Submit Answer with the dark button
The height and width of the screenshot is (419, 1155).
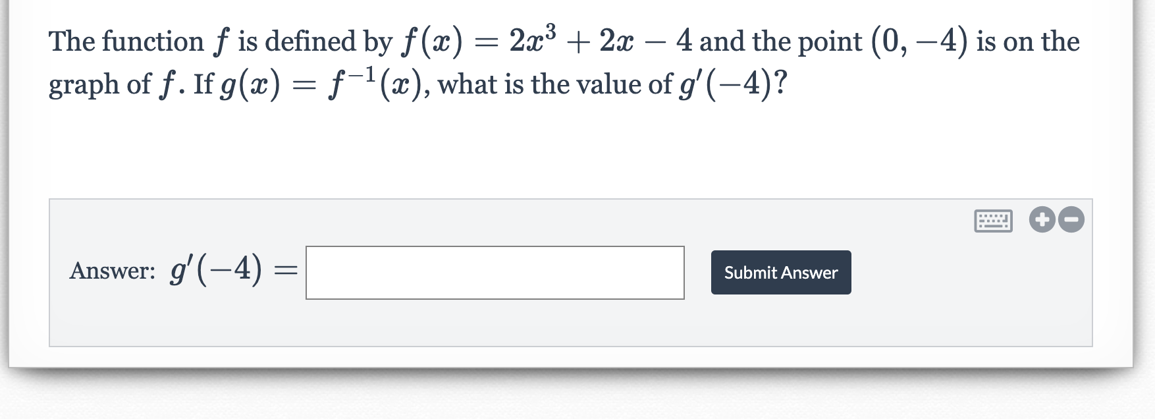pyautogui.click(x=780, y=272)
